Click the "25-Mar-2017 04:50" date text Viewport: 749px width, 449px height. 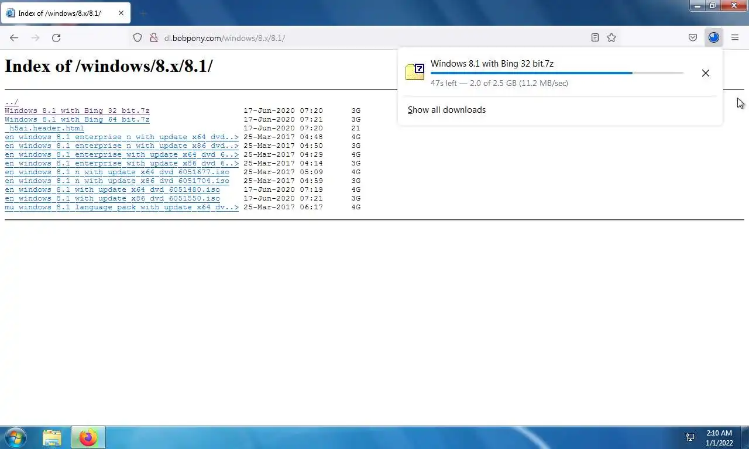coord(283,146)
